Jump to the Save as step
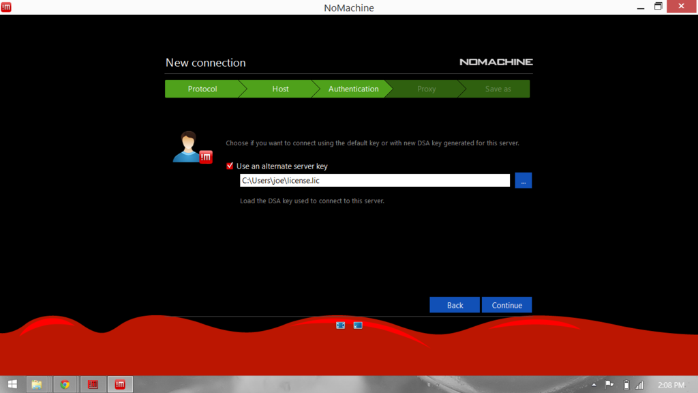698x393 pixels. 498,89
